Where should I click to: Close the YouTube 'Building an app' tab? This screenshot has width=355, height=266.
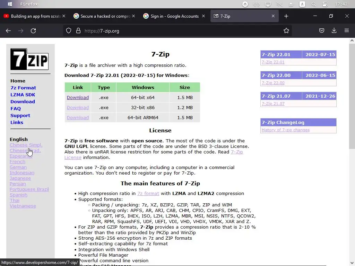(64, 16)
